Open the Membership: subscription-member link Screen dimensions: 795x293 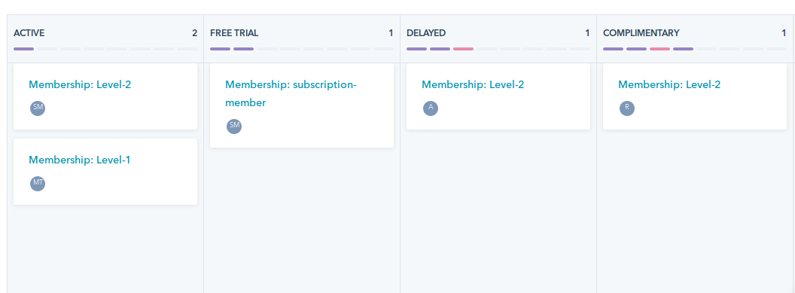pyautogui.click(x=291, y=94)
